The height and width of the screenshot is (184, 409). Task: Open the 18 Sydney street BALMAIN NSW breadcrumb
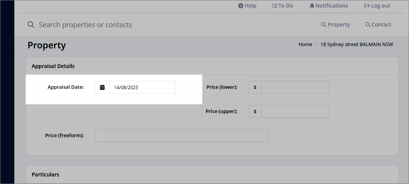357,45
